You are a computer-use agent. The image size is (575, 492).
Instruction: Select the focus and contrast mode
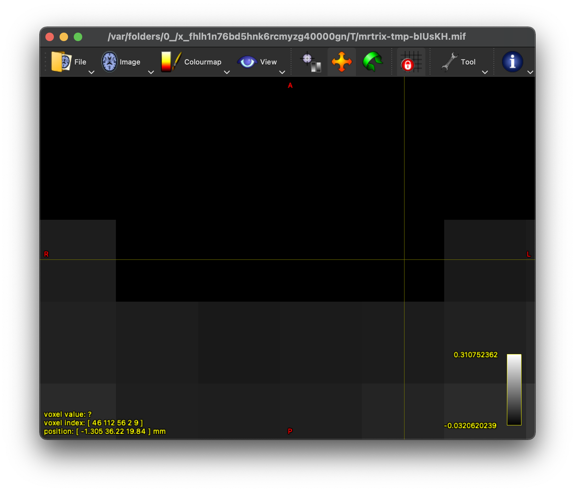click(310, 61)
